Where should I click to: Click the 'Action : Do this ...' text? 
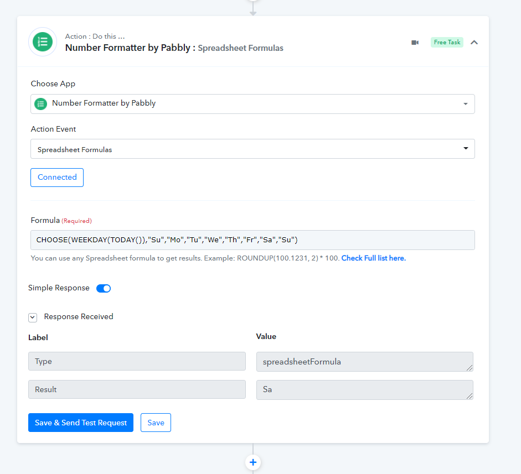pyautogui.click(x=95, y=36)
